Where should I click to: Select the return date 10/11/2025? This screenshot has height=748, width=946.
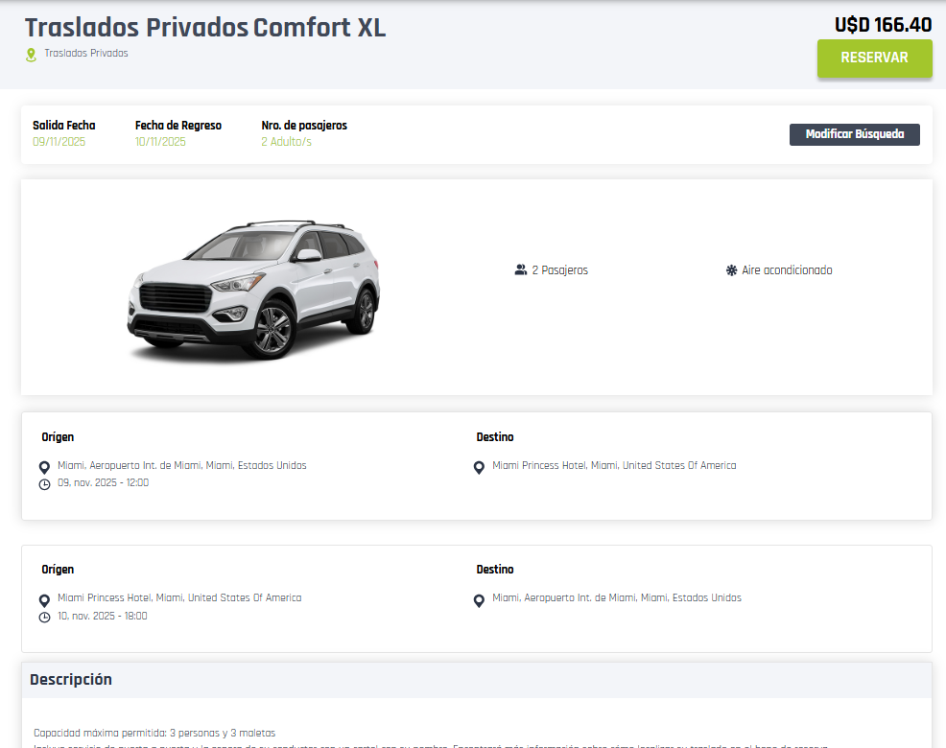coord(160,142)
